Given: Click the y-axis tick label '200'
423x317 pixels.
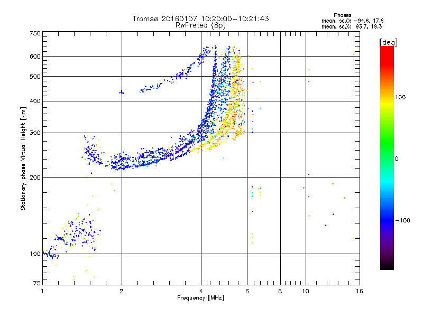Looking at the screenshot, I should pos(35,178).
